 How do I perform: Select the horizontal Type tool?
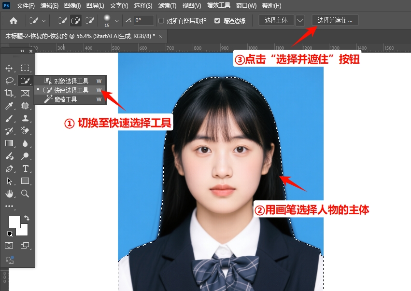pos(25,168)
